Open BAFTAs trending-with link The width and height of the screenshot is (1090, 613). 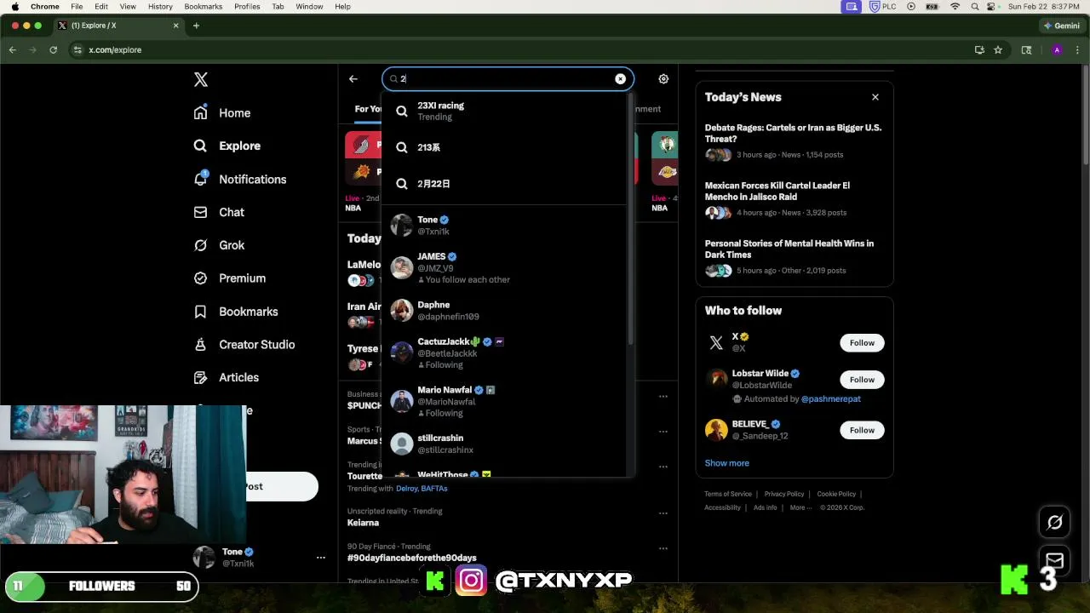click(434, 489)
